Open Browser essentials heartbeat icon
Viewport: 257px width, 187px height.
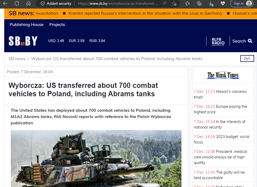(x=223, y=3)
